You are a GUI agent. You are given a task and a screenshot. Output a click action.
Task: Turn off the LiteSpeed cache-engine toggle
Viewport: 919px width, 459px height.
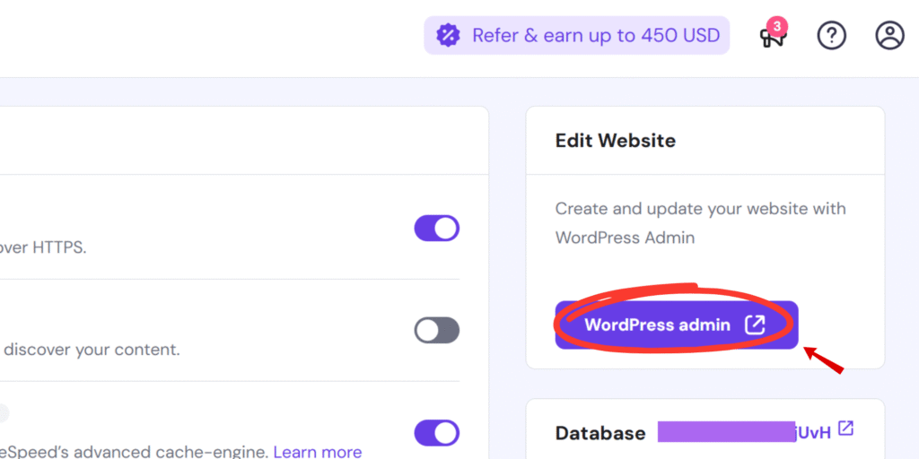coord(437,433)
